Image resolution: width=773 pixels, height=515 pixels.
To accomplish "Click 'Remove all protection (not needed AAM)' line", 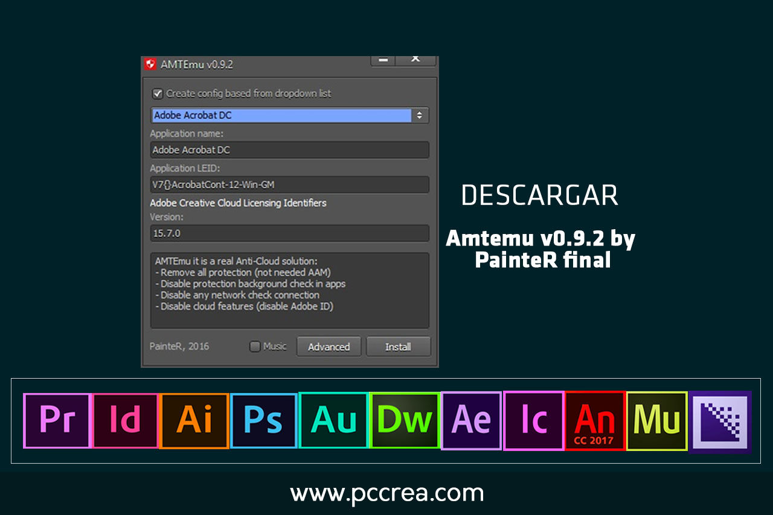I will click(243, 273).
